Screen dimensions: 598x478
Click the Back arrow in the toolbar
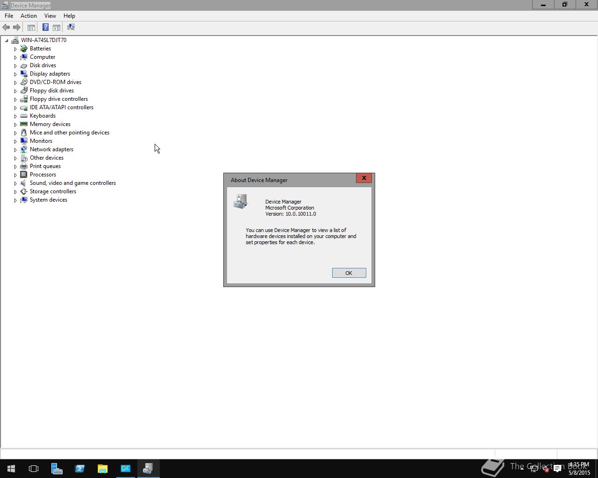click(x=6, y=28)
